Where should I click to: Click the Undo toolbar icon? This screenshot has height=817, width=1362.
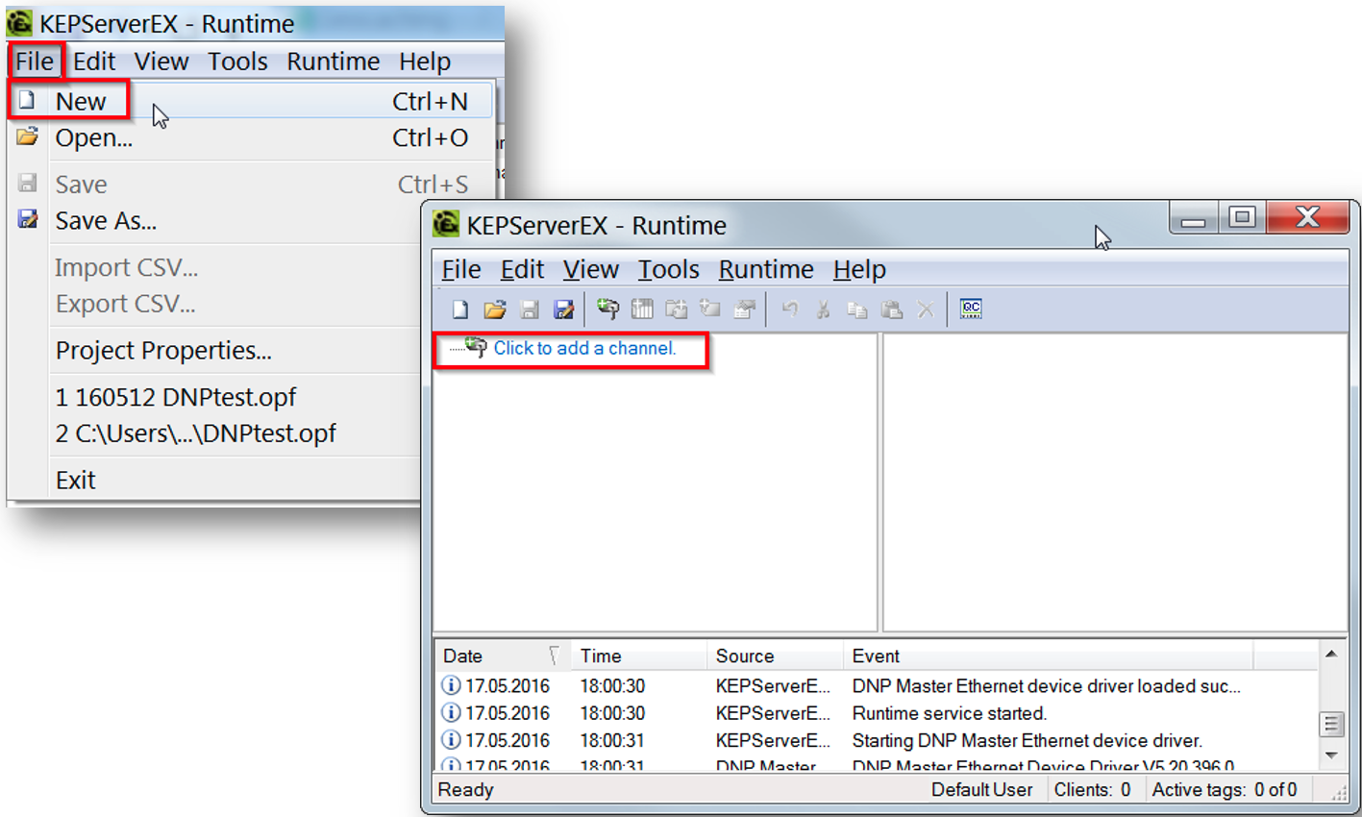tap(790, 309)
